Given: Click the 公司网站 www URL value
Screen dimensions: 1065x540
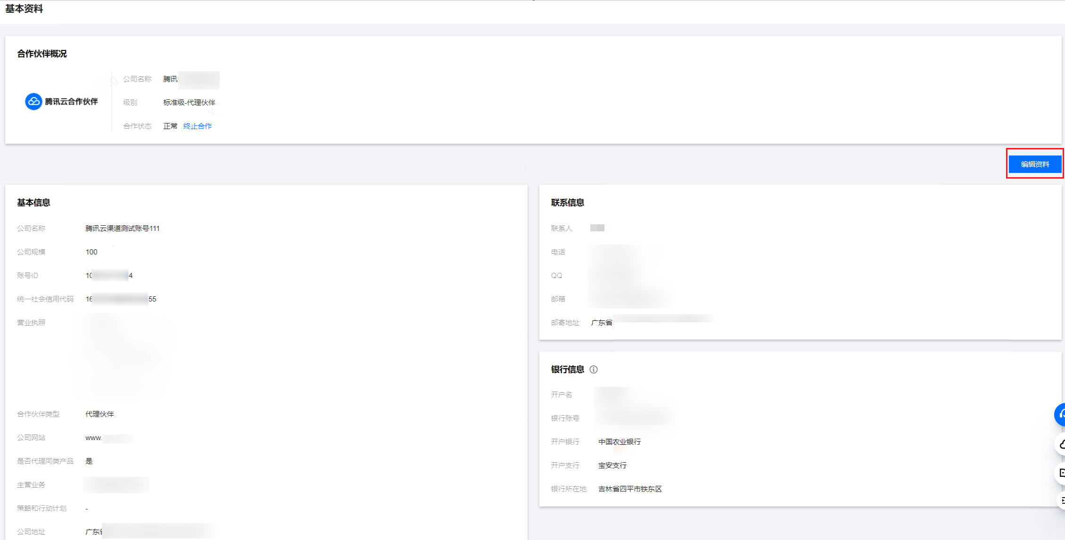Looking at the screenshot, I should (x=108, y=438).
